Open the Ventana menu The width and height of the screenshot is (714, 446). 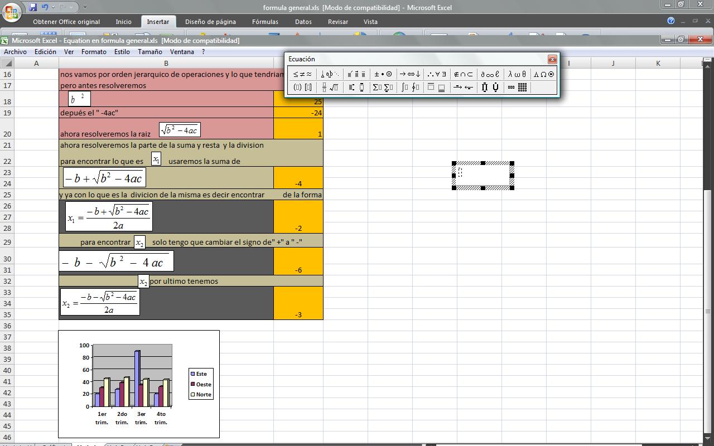[182, 52]
